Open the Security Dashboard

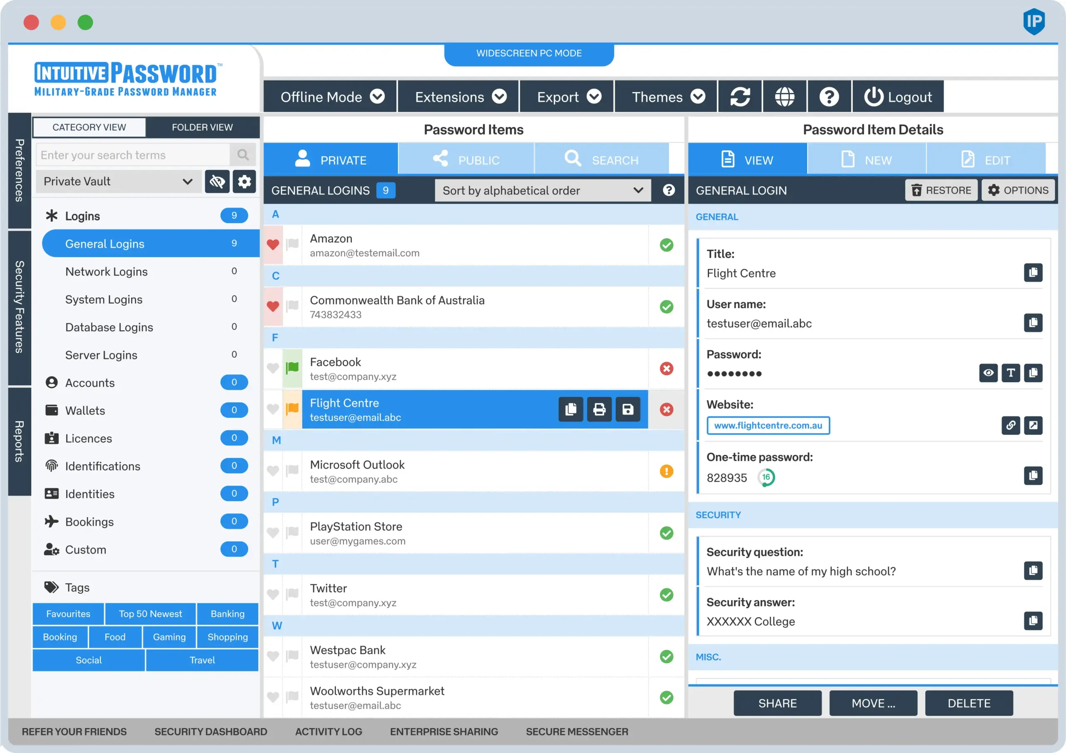(210, 732)
